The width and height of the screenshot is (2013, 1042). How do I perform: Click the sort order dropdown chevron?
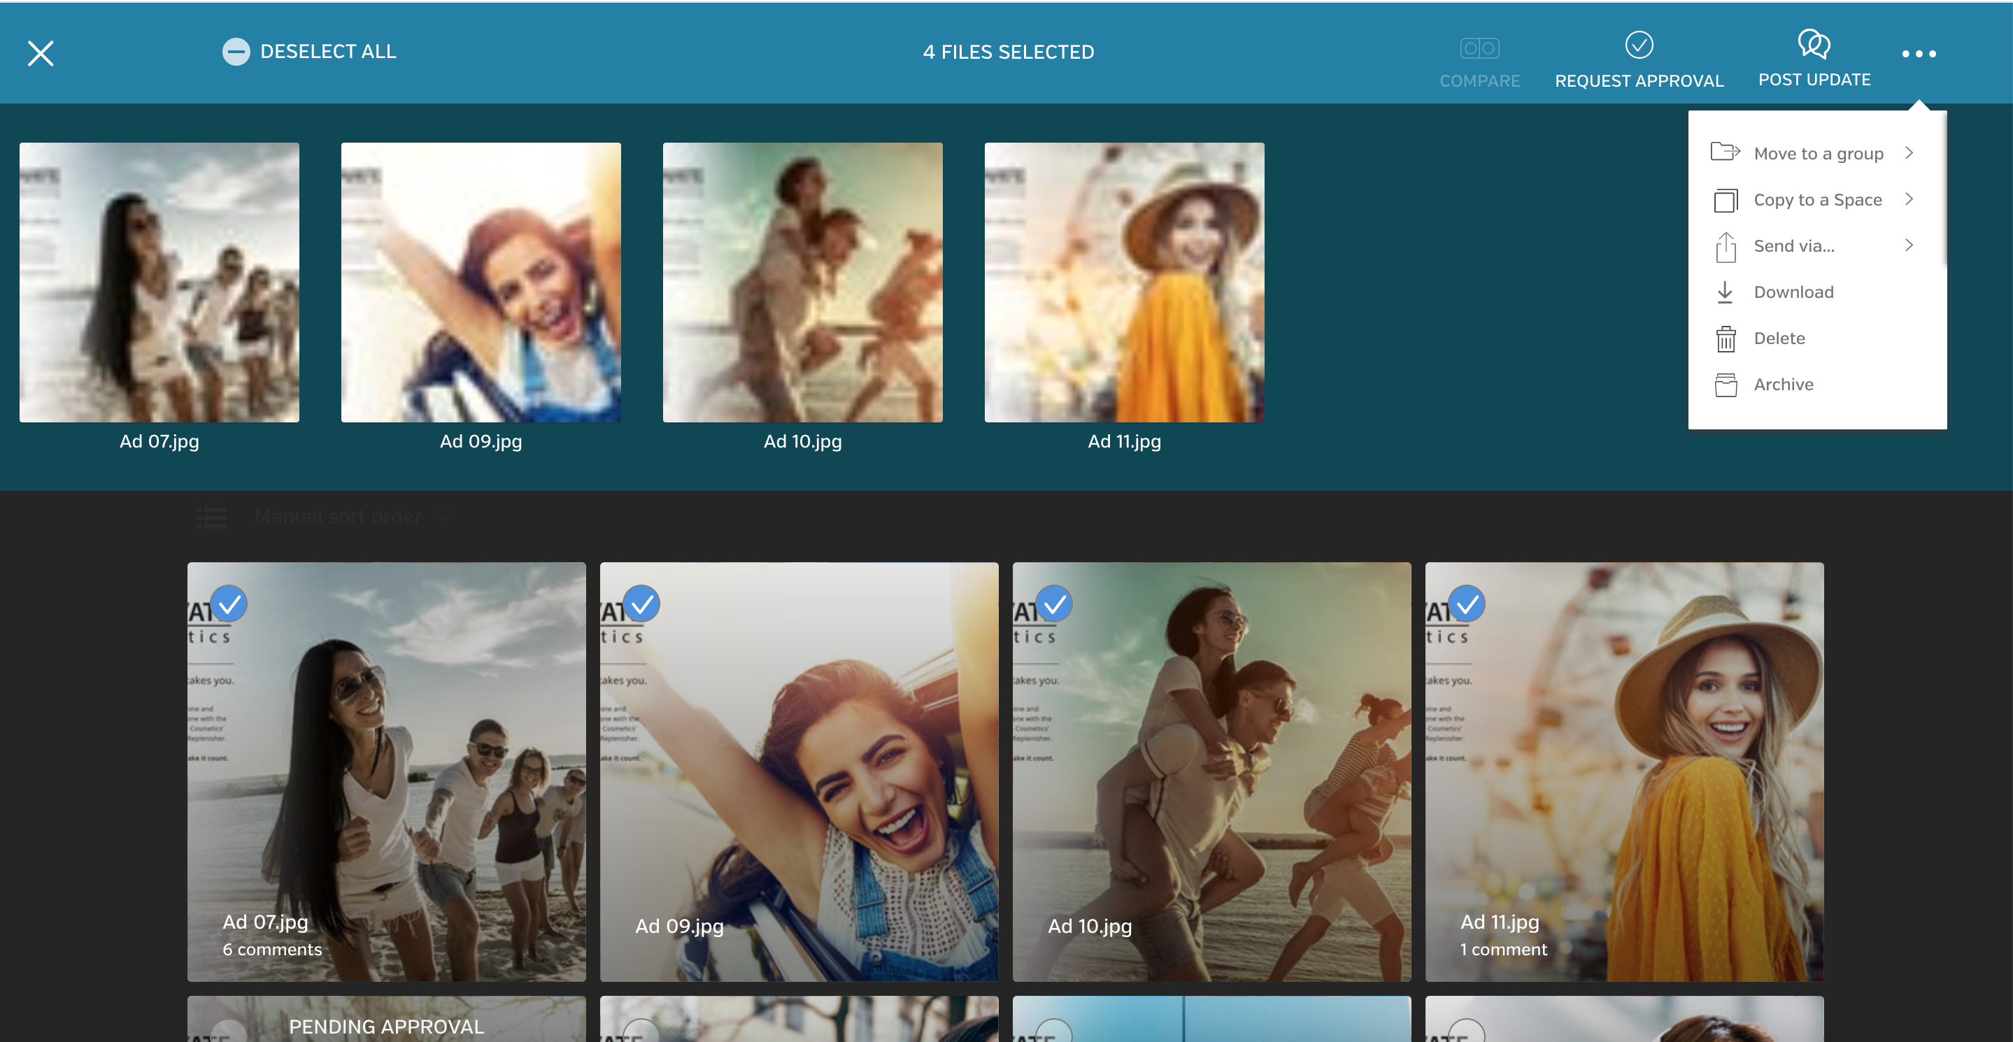tap(444, 516)
